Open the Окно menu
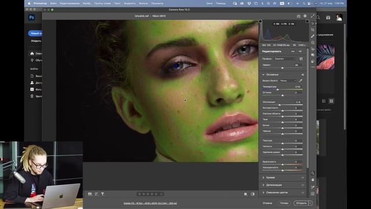The width and height of the screenshot is (371, 209). click(x=209, y=3)
